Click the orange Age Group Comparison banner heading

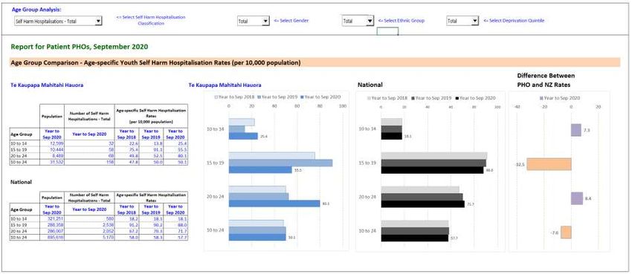[x=315, y=63]
